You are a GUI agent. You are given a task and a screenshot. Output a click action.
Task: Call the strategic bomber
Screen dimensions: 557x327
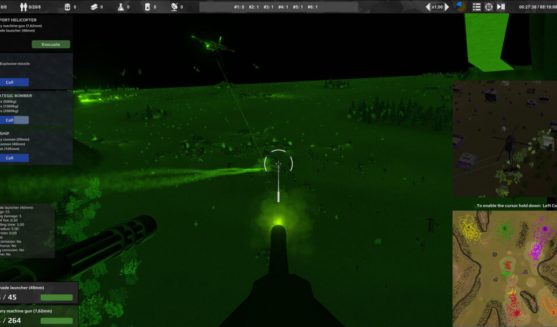pyautogui.click(x=10, y=120)
